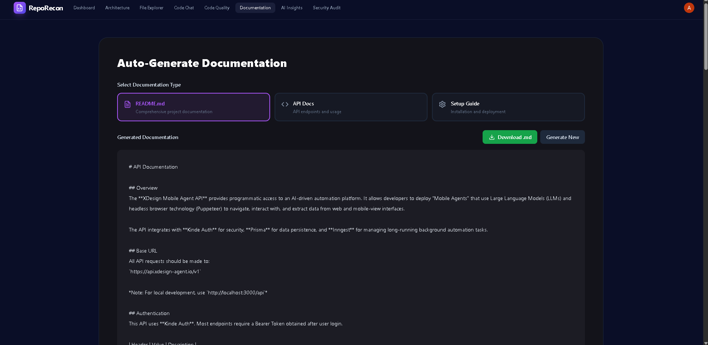Choose the Setup Guide documentation type card
This screenshot has height=345, width=708.
coord(508,107)
